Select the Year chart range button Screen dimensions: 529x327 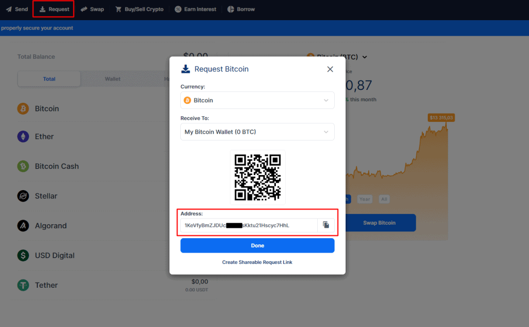365,199
